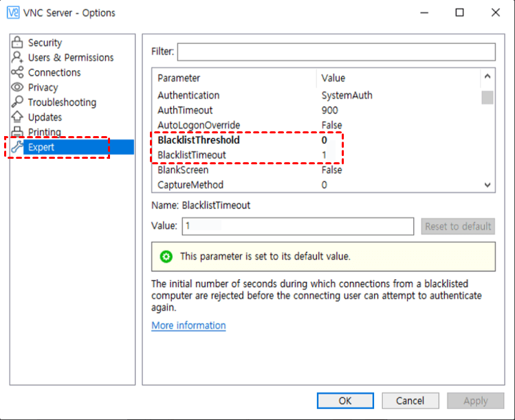
Task: Select the AuthTimeout parameter row
Action: coord(316,111)
